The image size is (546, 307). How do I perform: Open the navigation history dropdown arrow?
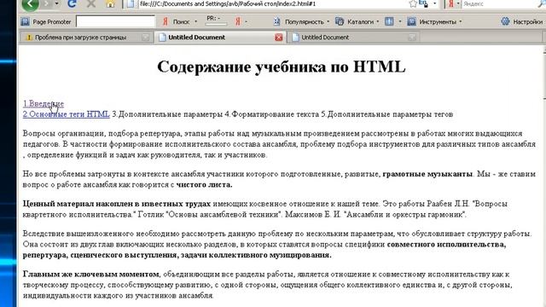(57, 3)
